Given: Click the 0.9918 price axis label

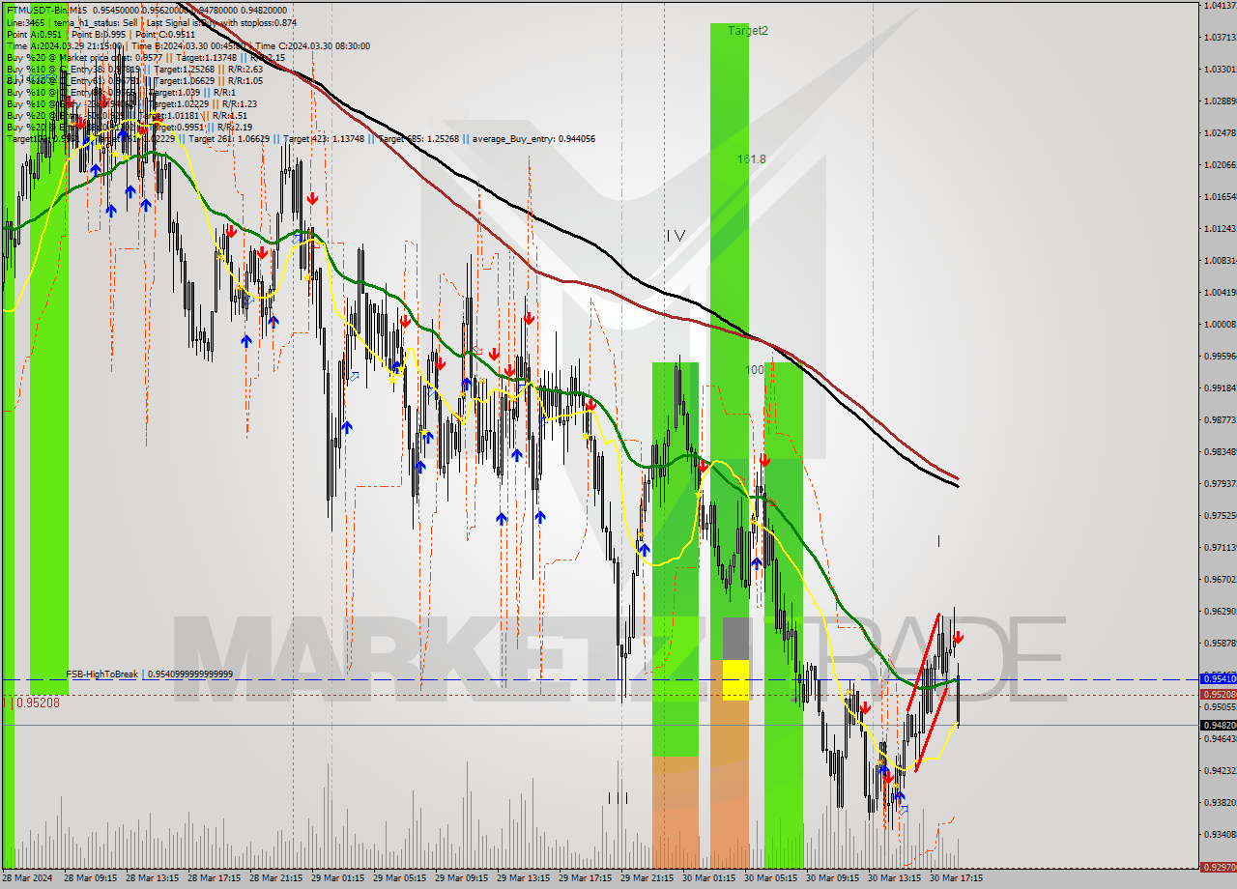Looking at the screenshot, I should point(1220,387).
